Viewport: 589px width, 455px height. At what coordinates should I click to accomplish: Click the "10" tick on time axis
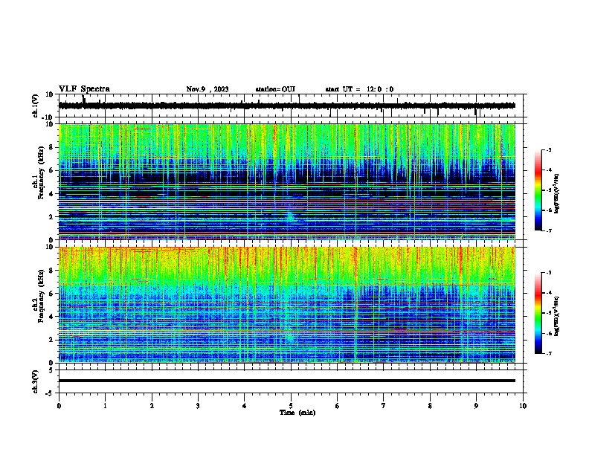click(x=523, y=406)
